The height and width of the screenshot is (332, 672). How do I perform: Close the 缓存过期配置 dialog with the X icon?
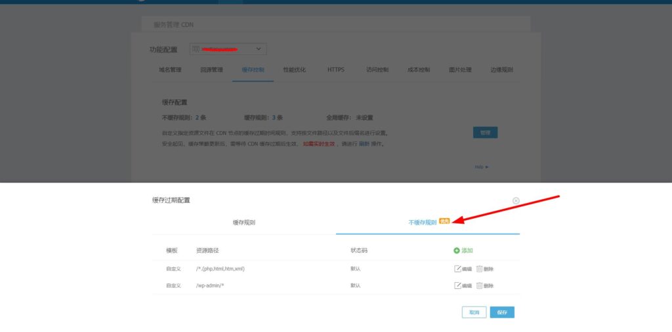click(x=516, y=200)
